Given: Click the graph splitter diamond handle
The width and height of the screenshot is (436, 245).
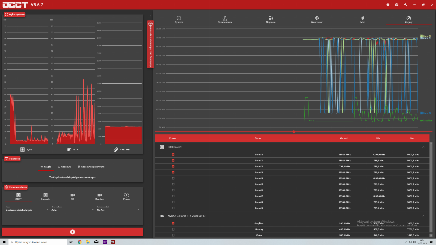Looking at the screenshot, I should pos(294,132).
